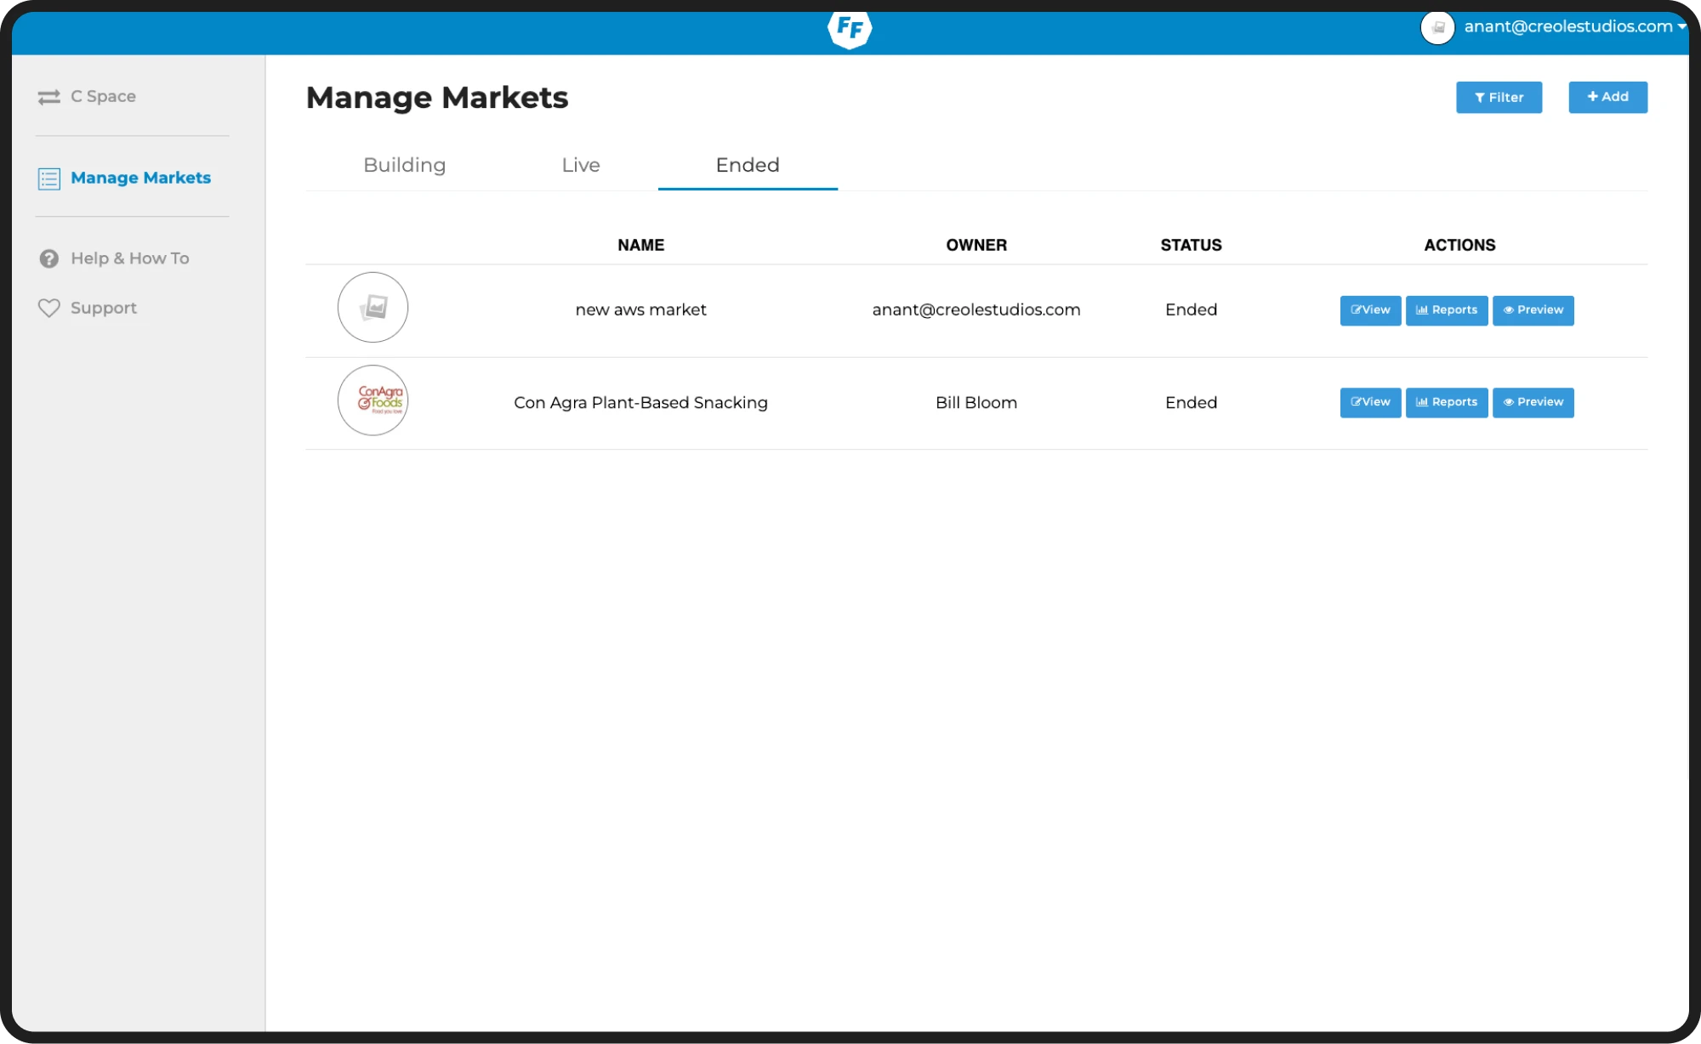Click the Manage Markets list icon

click(x=49, y=179)
